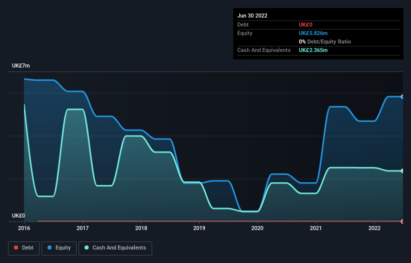Click the red UK£0 Debt value in the tooltip
This screenshot has width=411, height=263.
(306, 24)
